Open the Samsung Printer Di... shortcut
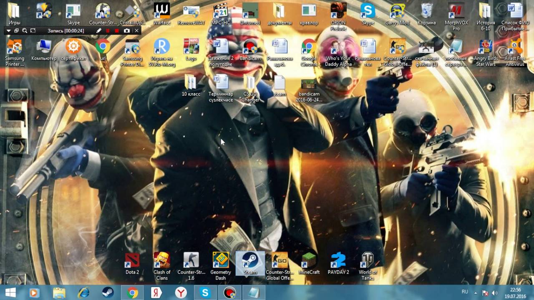The width and height of the screenshot is (534, 300). pos(132,52)
